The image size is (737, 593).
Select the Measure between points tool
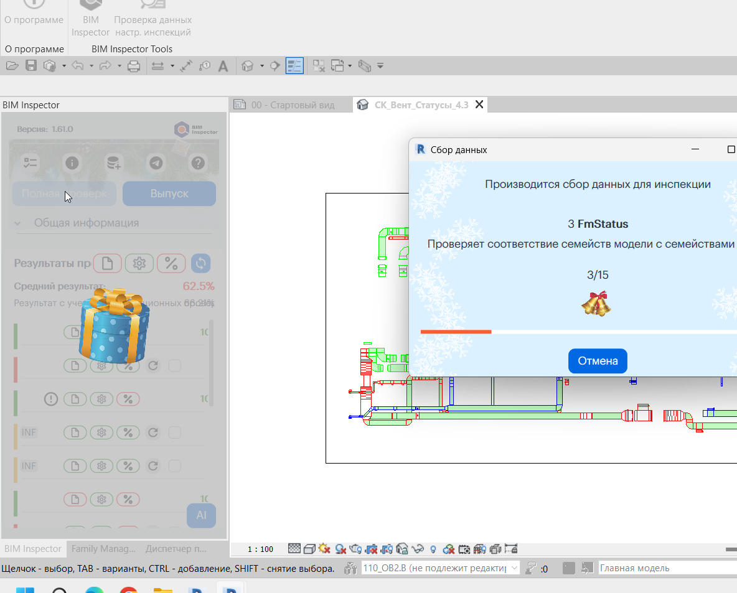pos(186,66)
